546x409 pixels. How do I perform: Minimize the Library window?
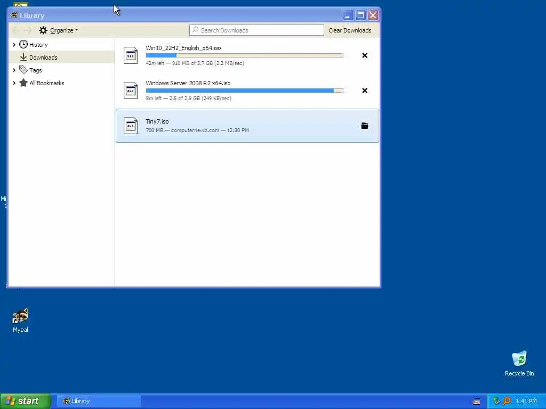347,15
